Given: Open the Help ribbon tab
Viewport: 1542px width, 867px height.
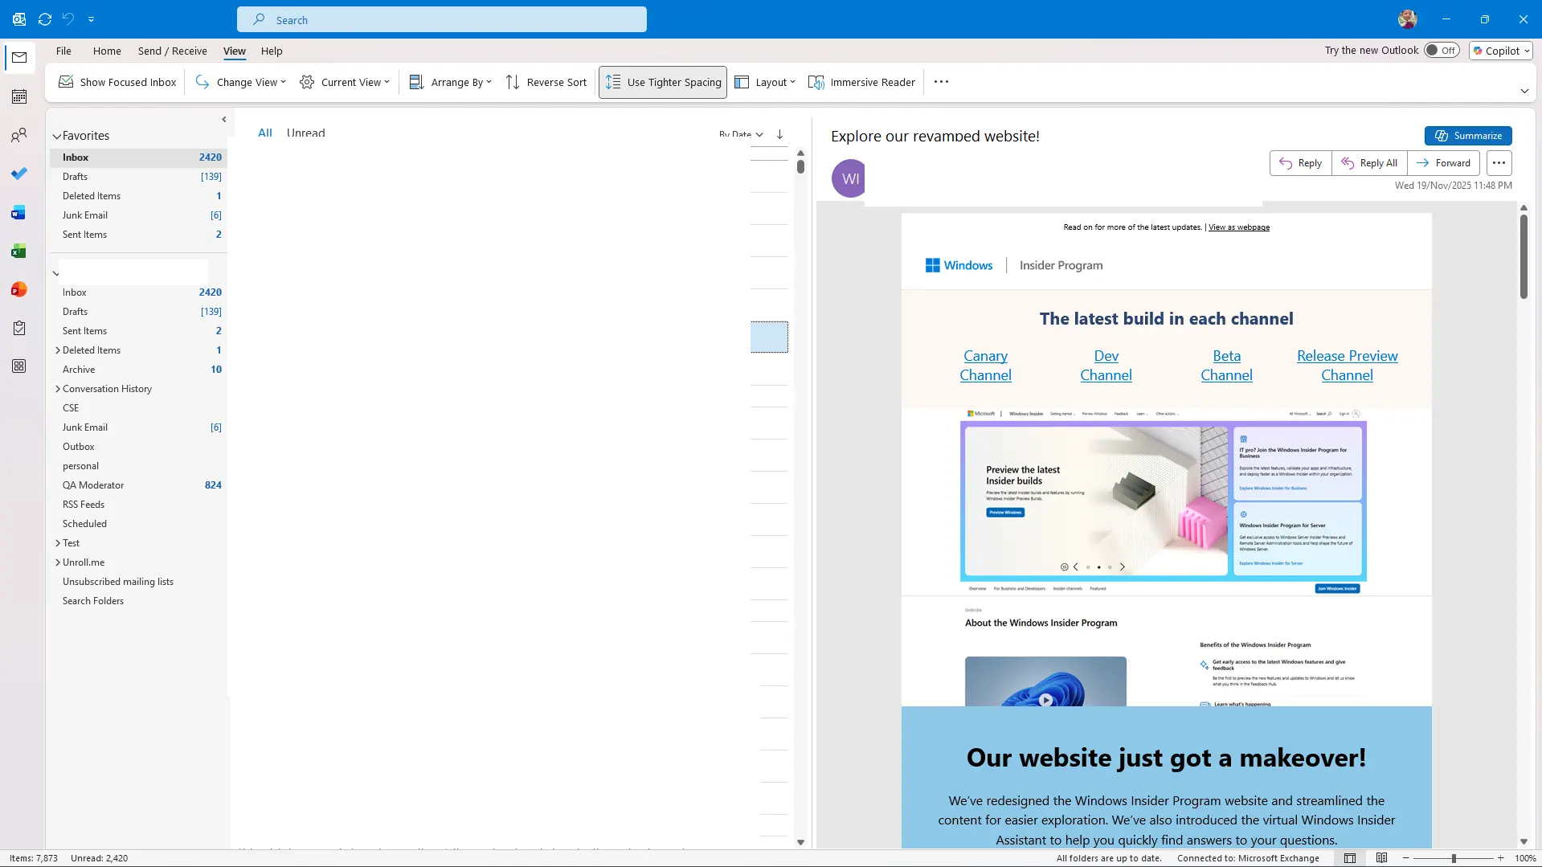Looking at the screenshot, I should coord(272,51).
